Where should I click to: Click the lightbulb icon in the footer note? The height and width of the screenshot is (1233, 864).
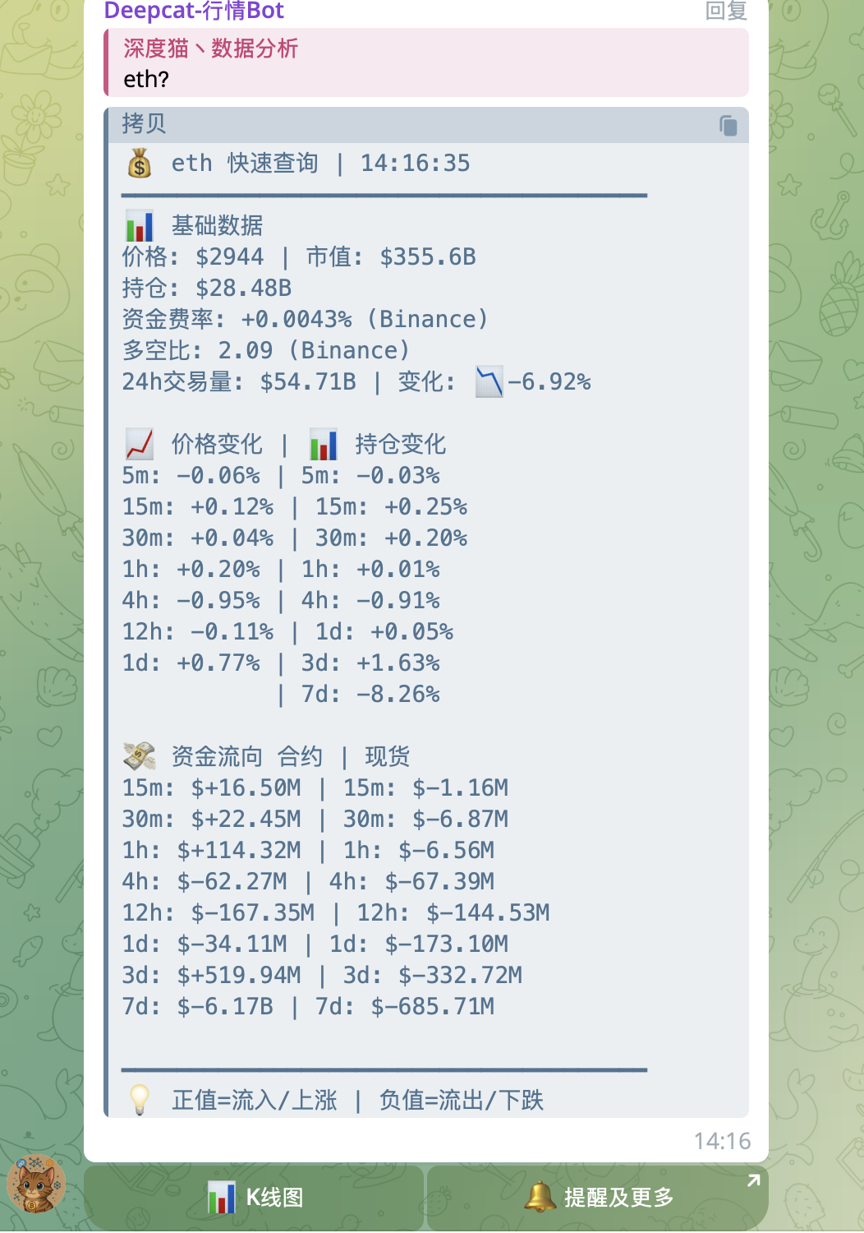[x=140, y=1099]
